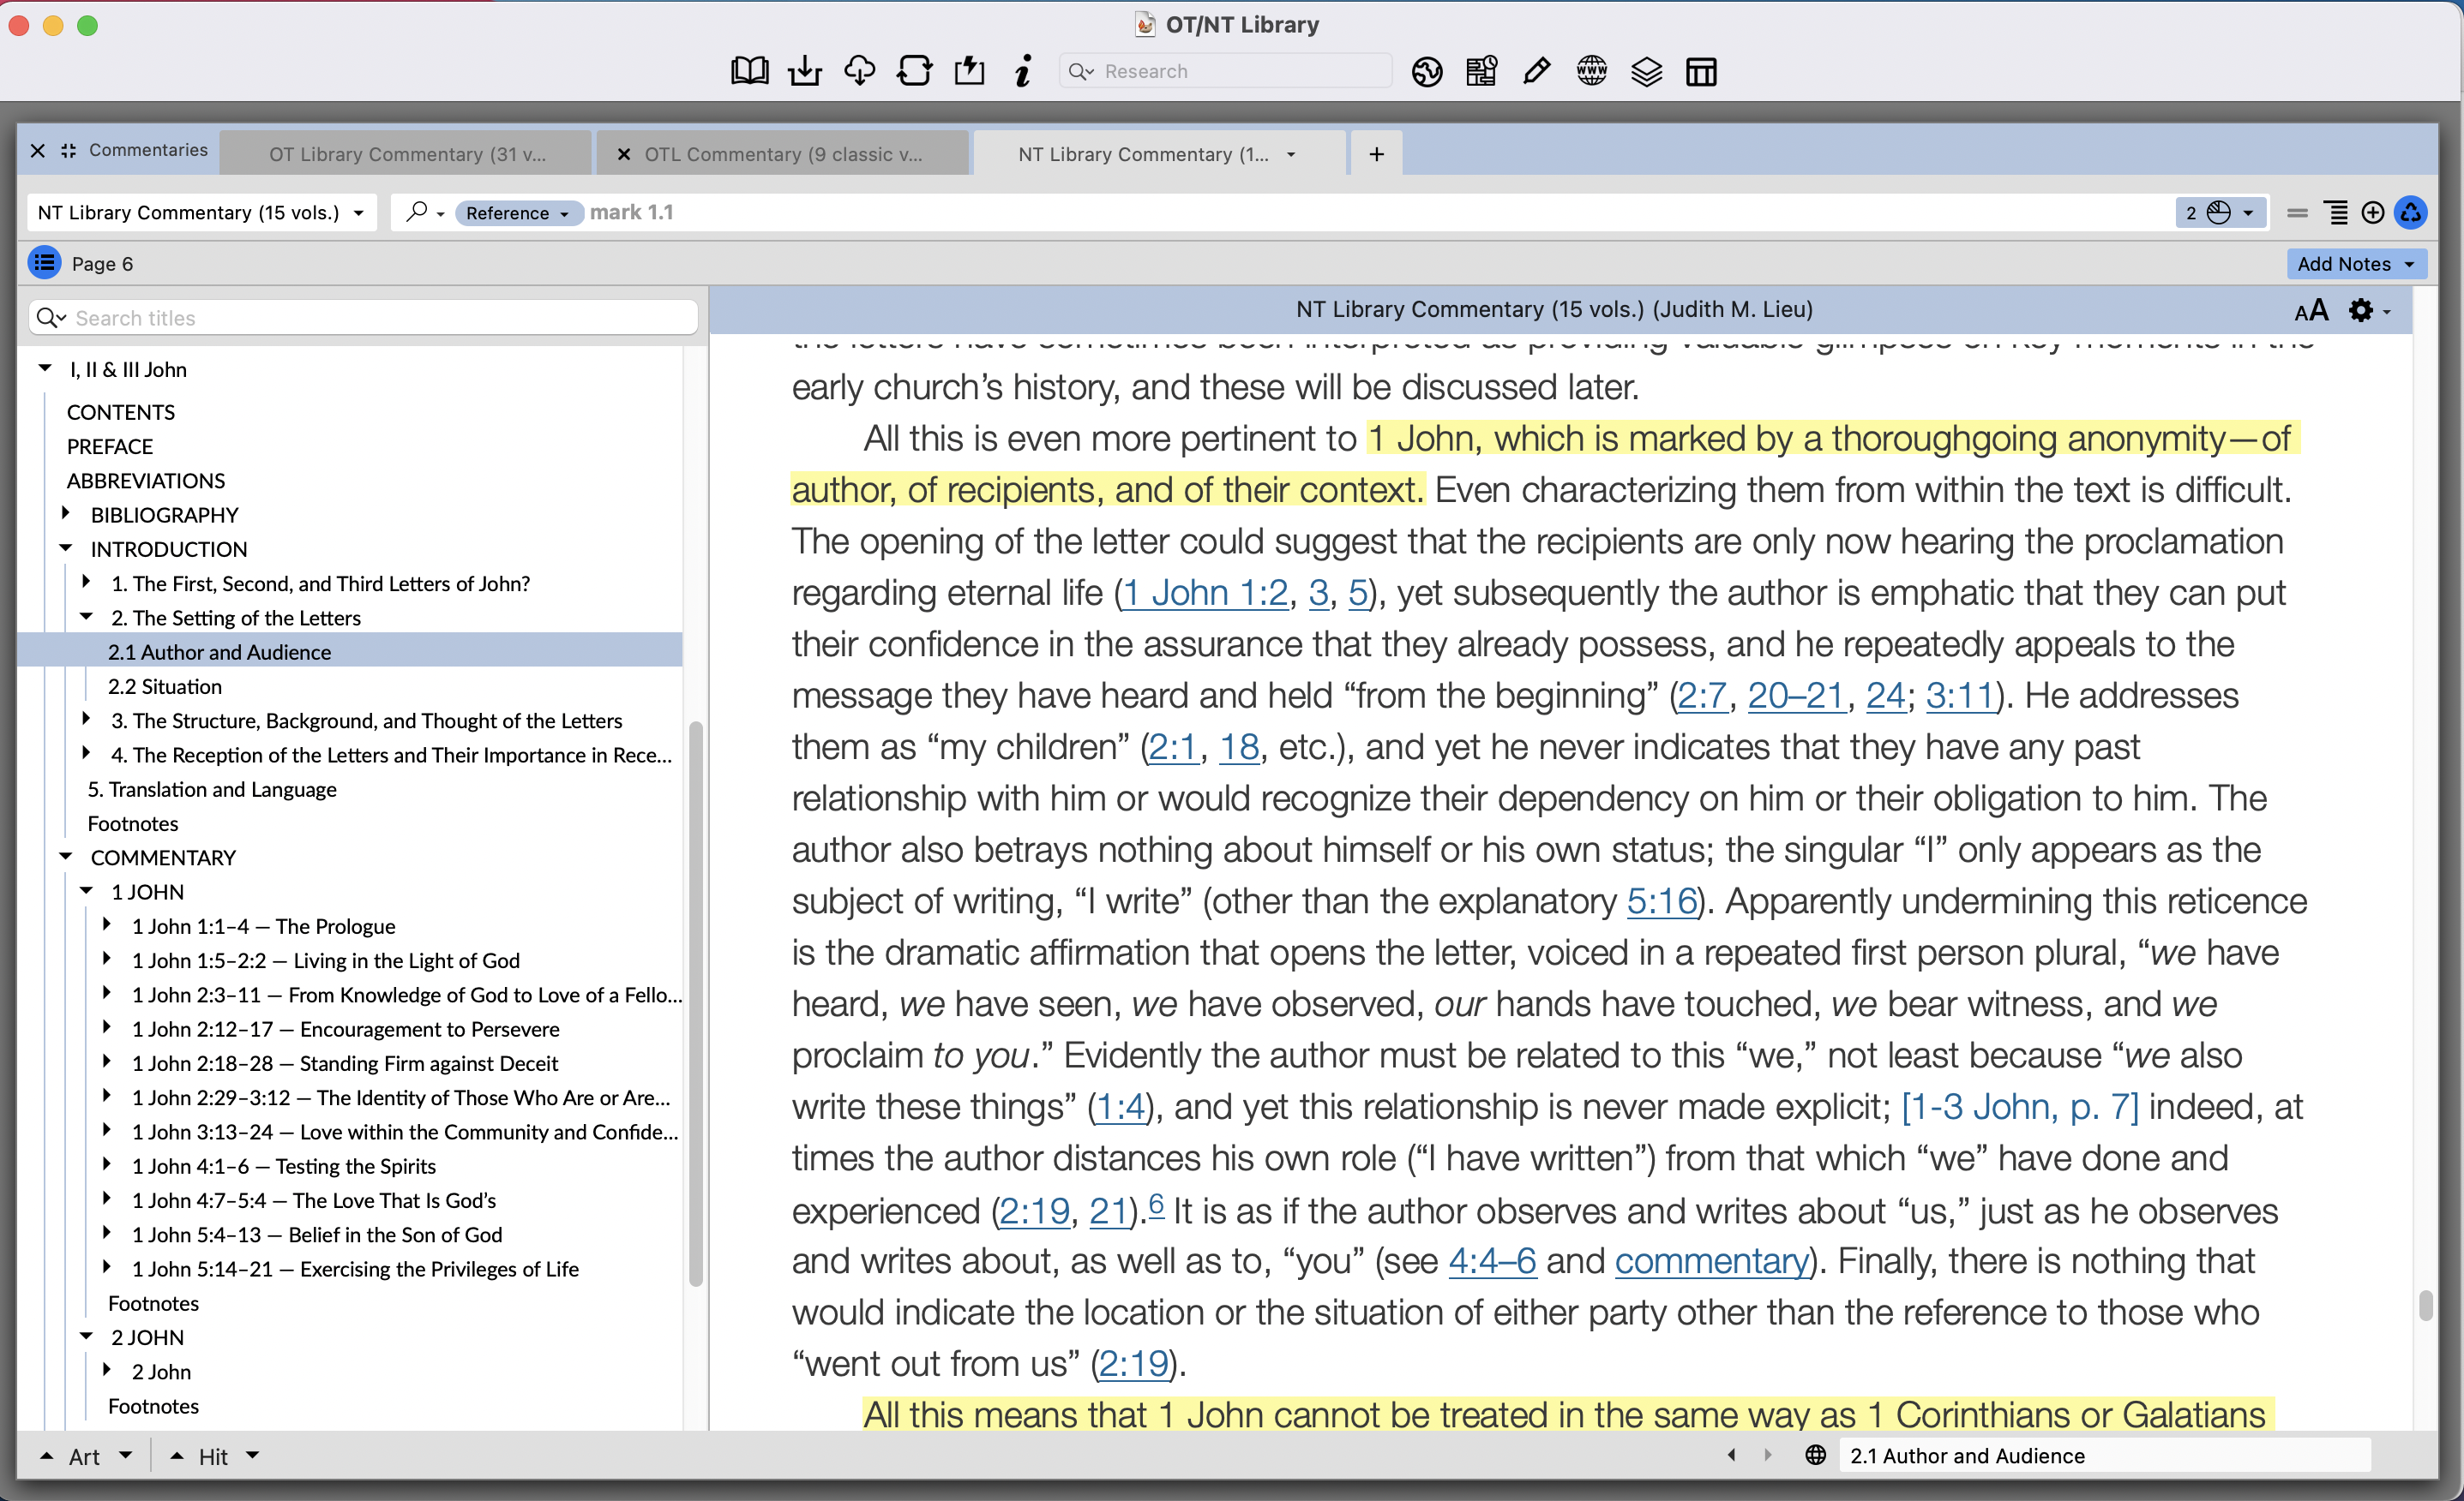Toggle the blue recycle sync button
2464x1501 pixels.
coord(2411,212)
